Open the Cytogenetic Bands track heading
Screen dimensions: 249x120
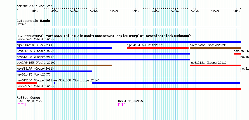coord(33,21)
